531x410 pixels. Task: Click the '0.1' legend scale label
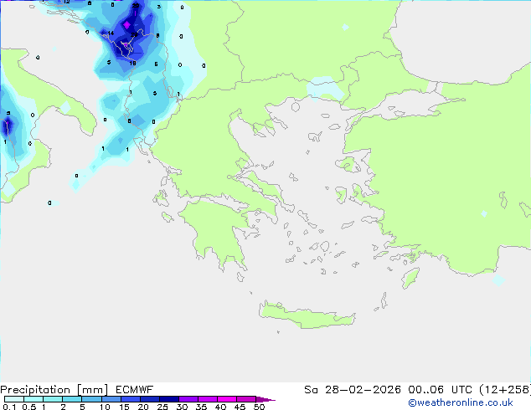(x=9, y=407)
